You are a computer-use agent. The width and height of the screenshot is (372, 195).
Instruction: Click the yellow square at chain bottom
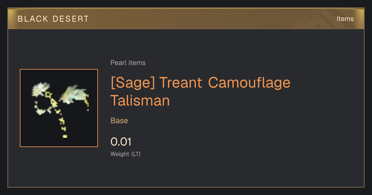tap(65, 136)
